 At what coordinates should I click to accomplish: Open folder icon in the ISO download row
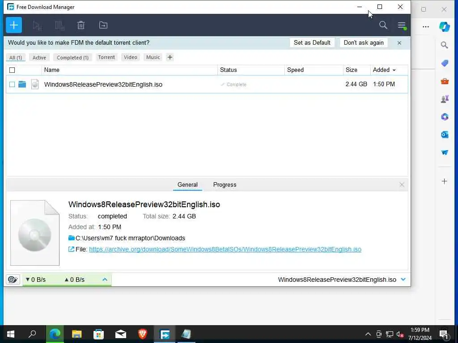coord(22,84)
